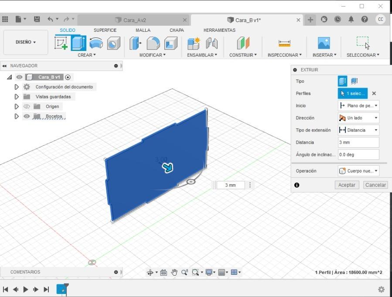
Task: Expand the COMENTARIOS panel dot button
Action: (x=116, y=272)
